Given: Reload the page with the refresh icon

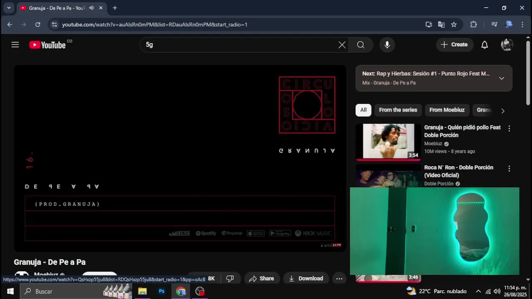Looking at the screenshot, I should pos(38,25).
